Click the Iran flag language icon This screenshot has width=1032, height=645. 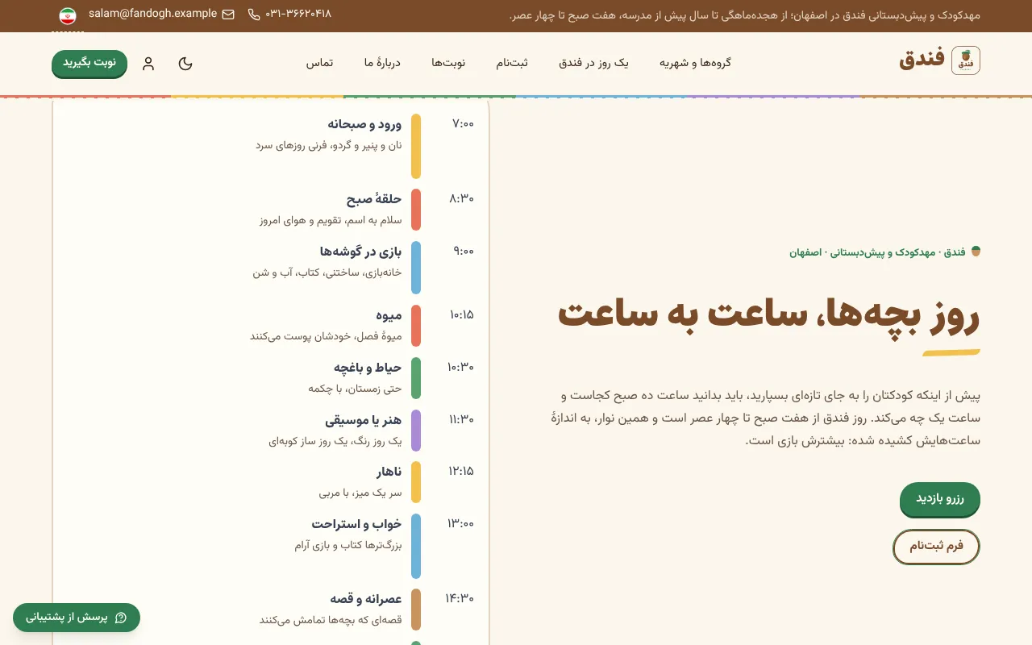tap(68, 15)
